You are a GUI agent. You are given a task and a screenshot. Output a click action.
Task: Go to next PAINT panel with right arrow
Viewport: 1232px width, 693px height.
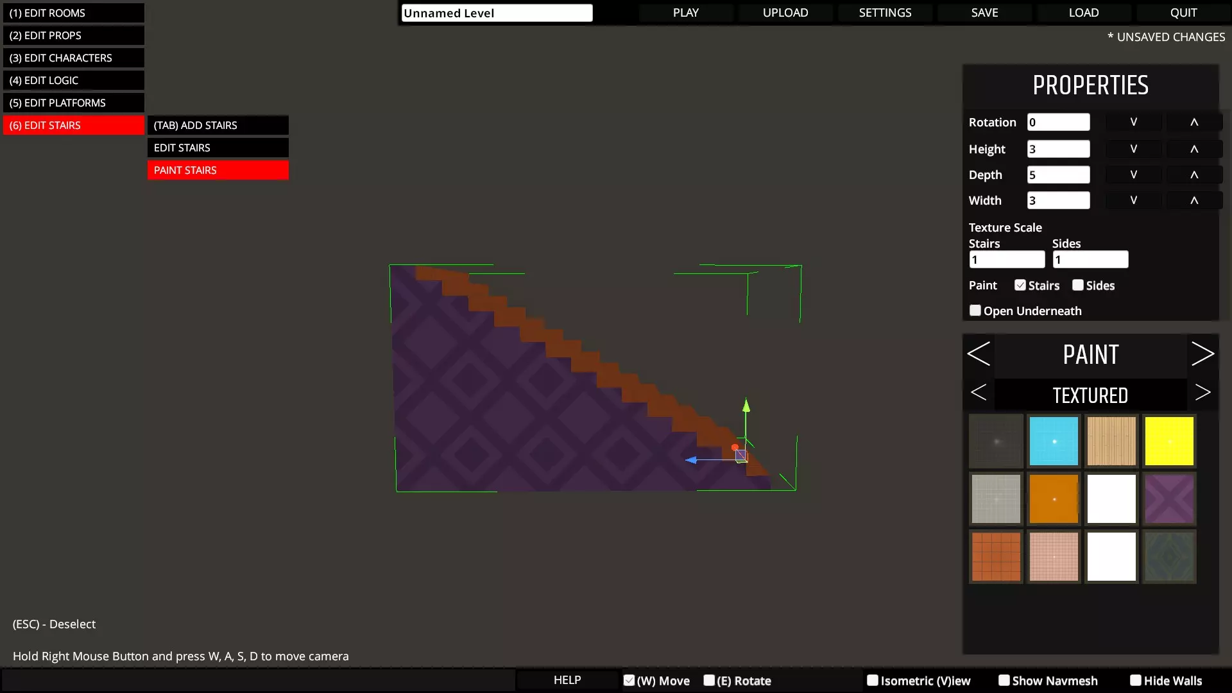1202,354
